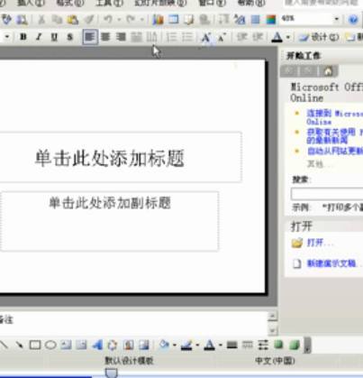363x378 pixels.
Task: Open the Undo history dropdown arrow
Action: pyautogui.click(x=119, y=20)
